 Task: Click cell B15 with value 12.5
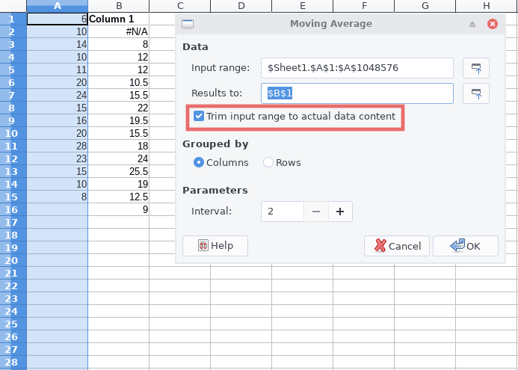[119, 197]
